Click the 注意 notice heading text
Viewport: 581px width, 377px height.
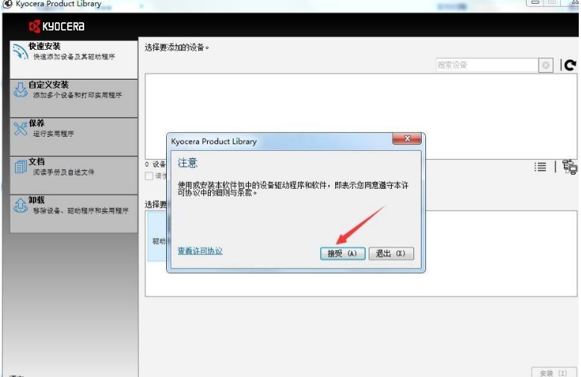(188, 163)
